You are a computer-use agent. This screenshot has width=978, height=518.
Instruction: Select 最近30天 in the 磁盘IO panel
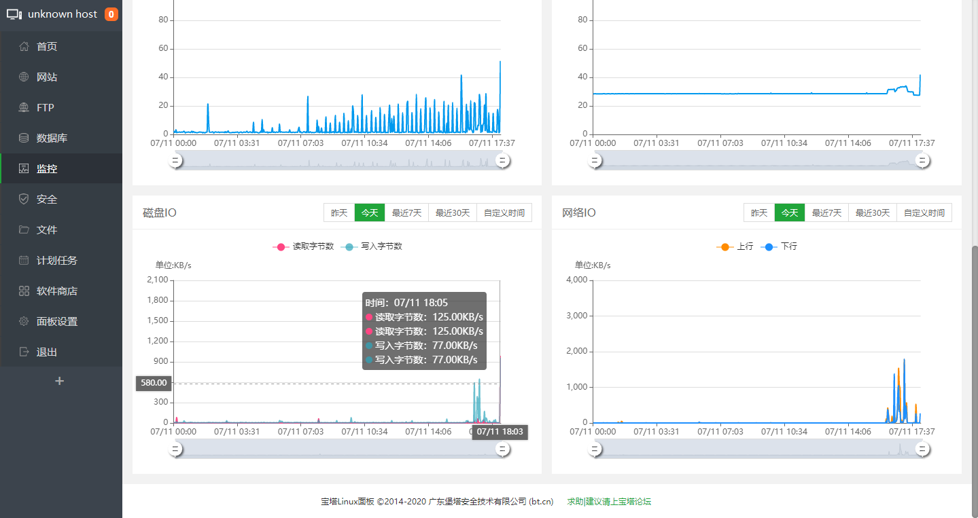[453, 212]
